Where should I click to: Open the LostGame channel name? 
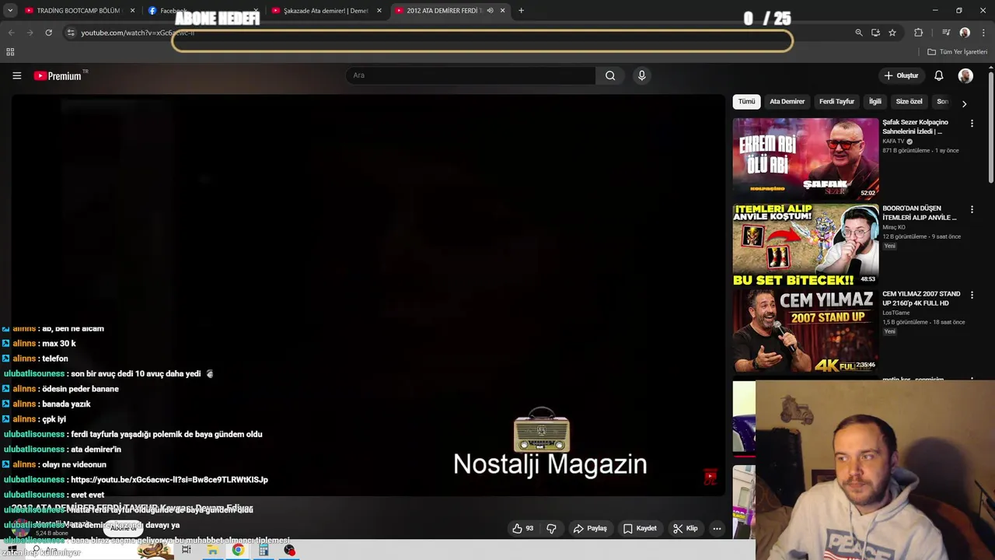pos(895,313)
